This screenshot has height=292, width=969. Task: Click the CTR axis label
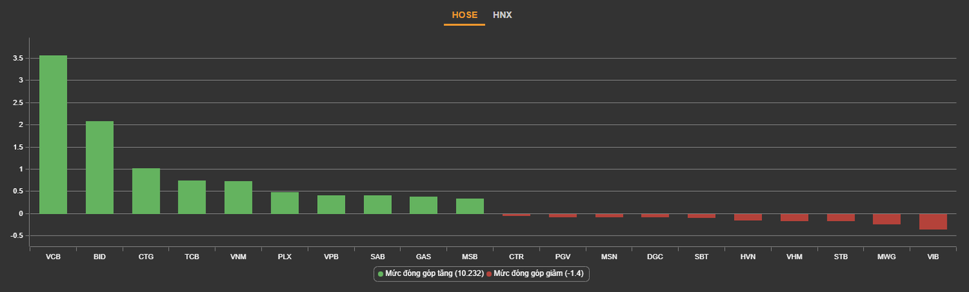[516, 256]
